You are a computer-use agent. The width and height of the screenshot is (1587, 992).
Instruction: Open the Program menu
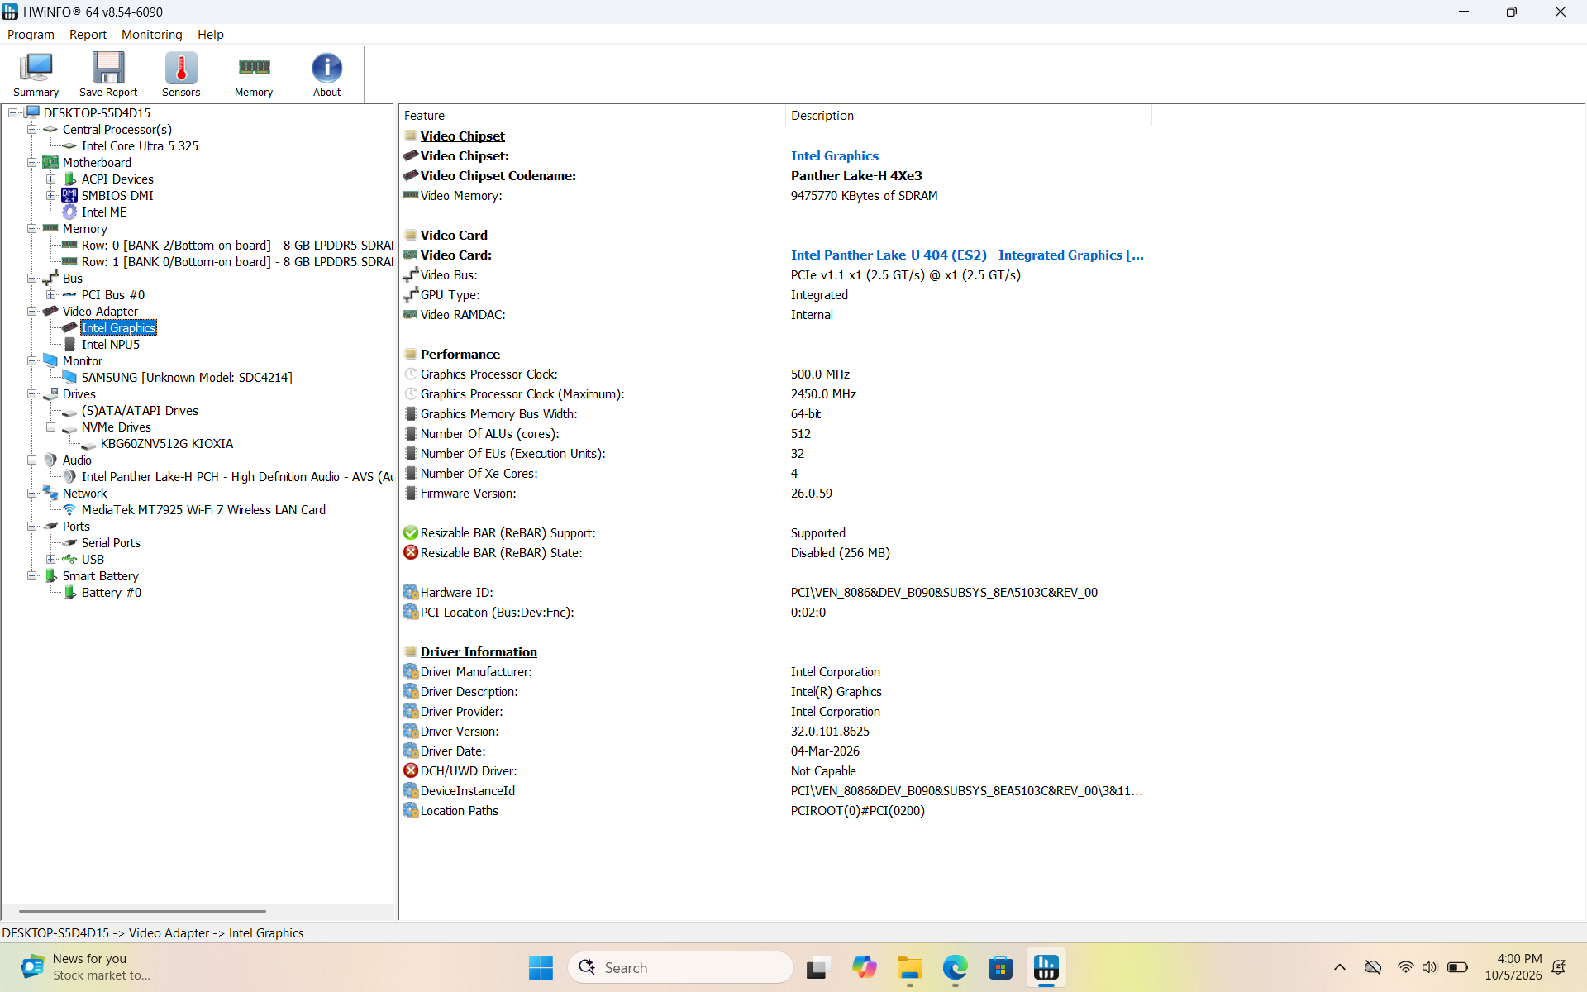coord(31,34)
